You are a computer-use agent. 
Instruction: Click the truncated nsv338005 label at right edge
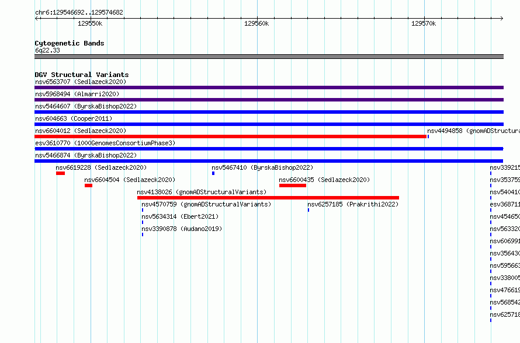point(505,278)
